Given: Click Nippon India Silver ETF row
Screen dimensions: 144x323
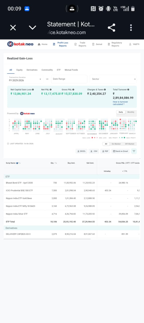Looking at the screenshot, I should (71, 214).
